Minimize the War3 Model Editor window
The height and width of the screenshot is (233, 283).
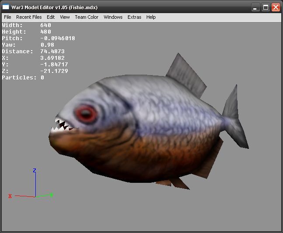255,7
